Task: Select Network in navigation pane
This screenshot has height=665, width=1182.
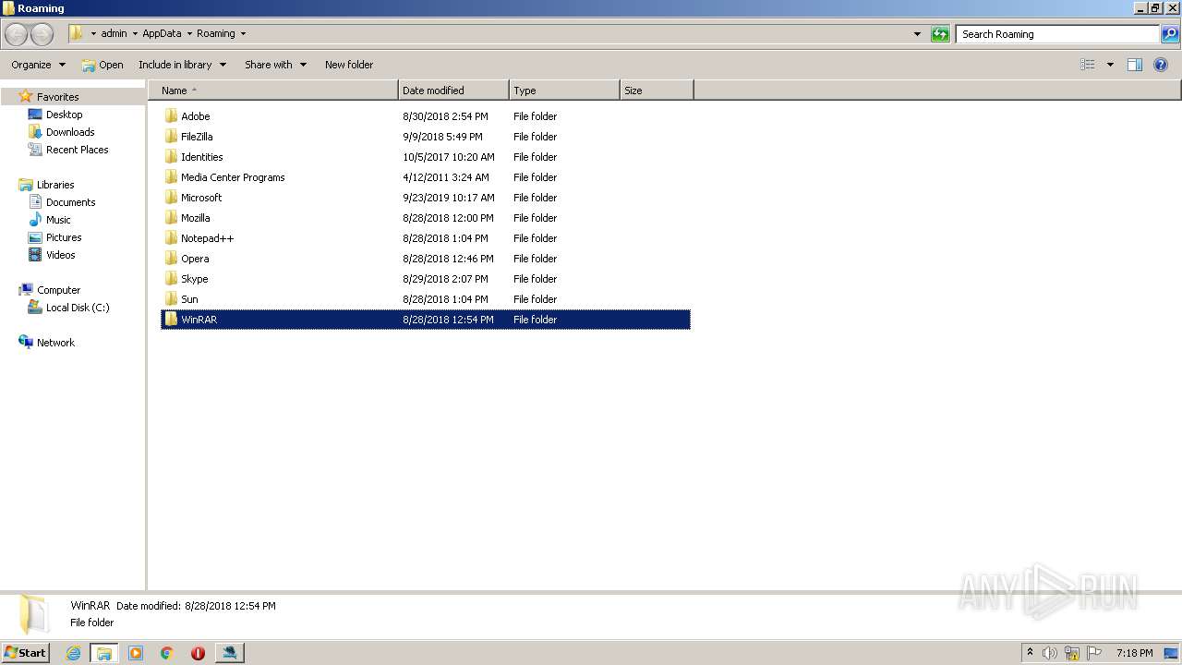Action: click(55, 343)
